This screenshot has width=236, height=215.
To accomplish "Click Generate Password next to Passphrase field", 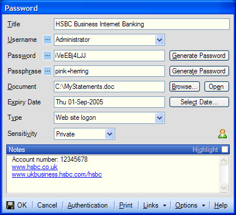I will pos(199,71).
